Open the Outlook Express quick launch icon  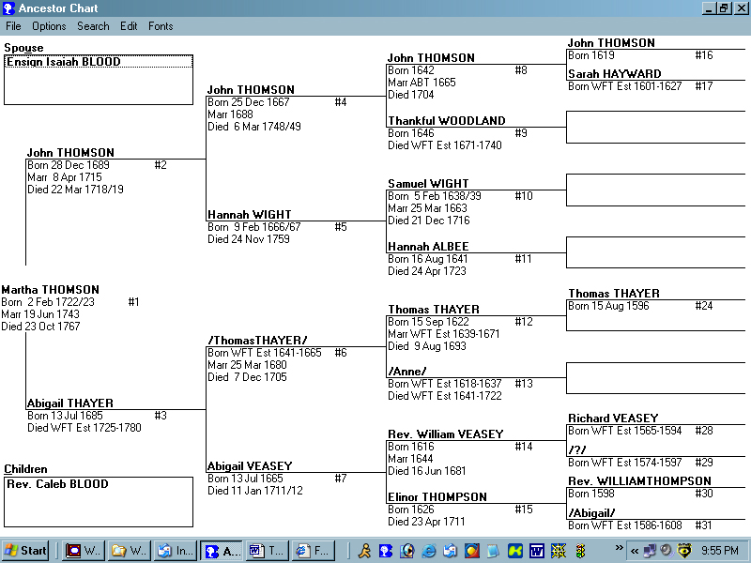pos(451,551)
